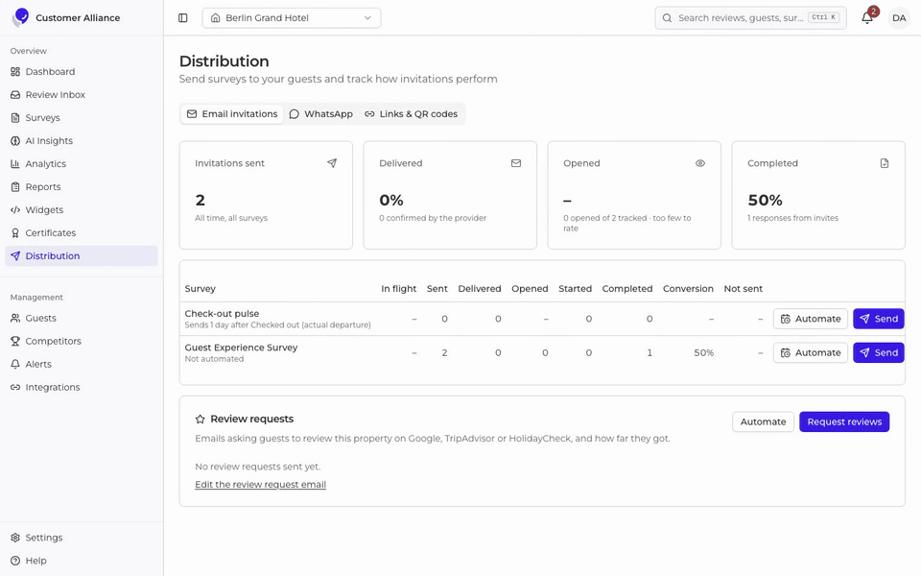The image size is (921, 576).
Task: Switch to the WhatsApp tab
Action: [321, 114]
